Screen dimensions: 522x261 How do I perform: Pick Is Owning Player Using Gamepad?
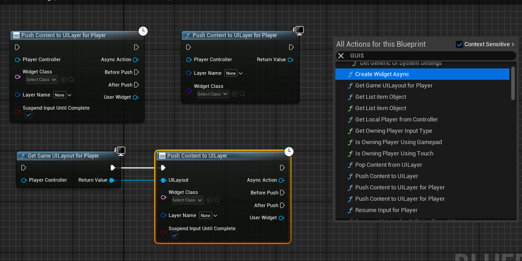(422, 142)
